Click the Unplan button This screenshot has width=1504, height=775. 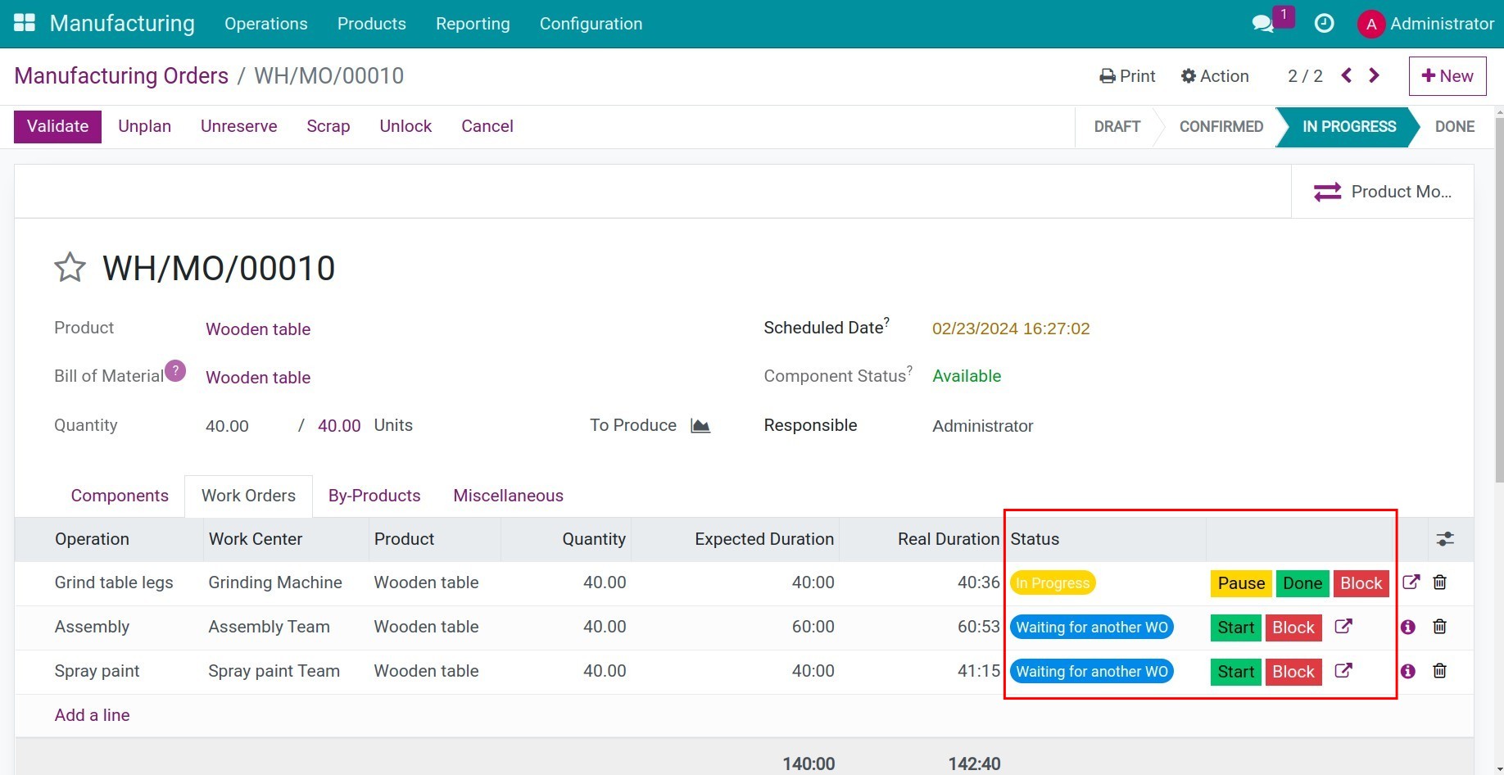(x=144, y=126)
